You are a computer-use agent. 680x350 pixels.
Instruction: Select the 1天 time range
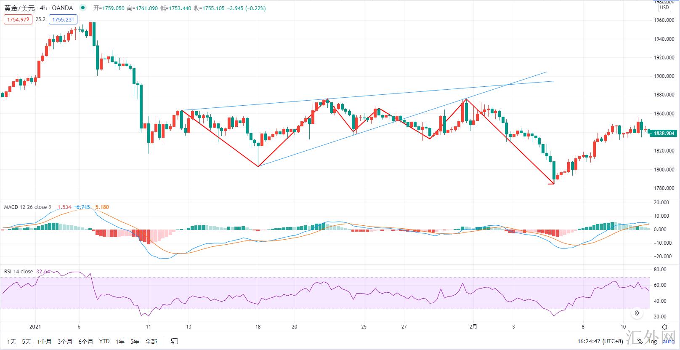point(12,342)
